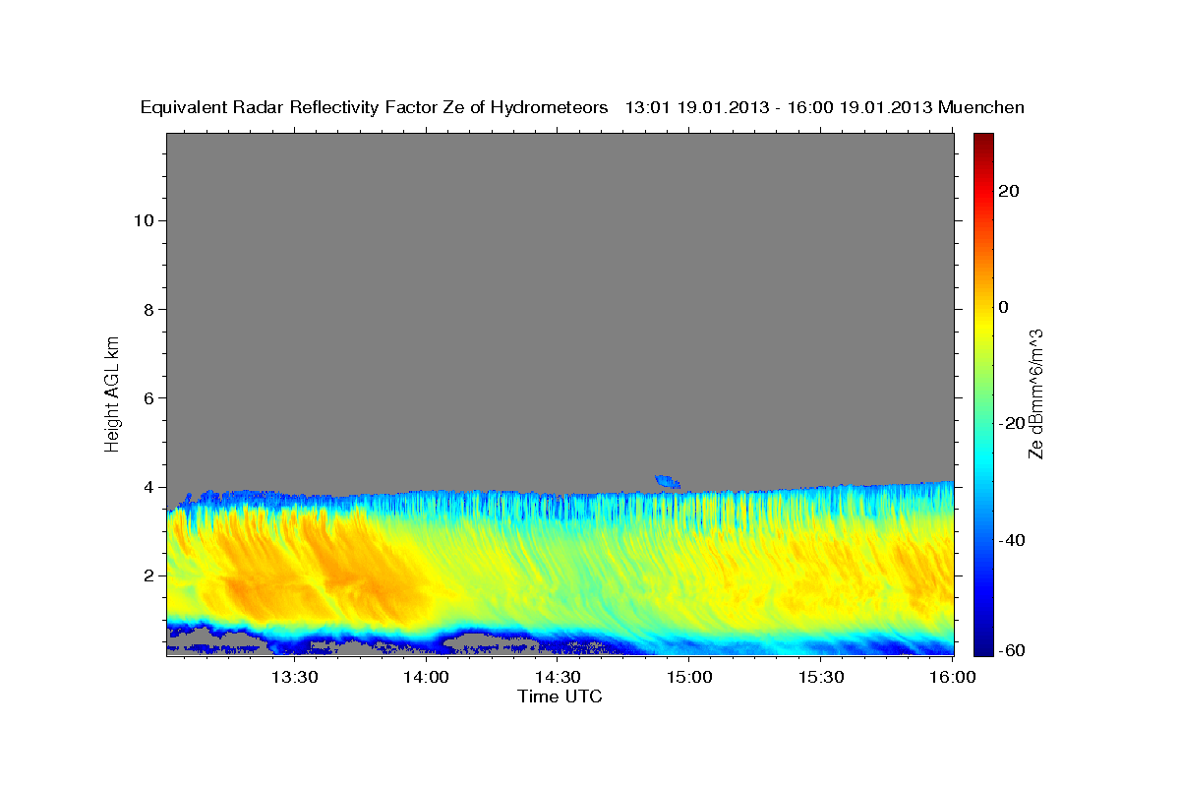This screenshot has height=787, width=1180.
Task: Click the 15:30 time tick label
Action: (x=821, y=677)
